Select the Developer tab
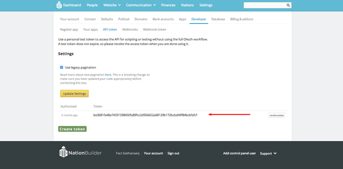 199,19
